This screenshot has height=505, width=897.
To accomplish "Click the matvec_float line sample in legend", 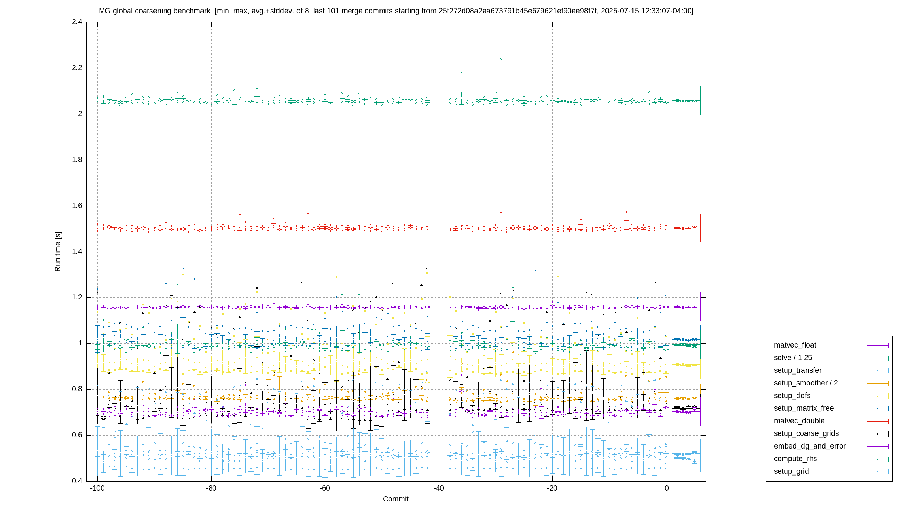I will [x=877, y=345].
